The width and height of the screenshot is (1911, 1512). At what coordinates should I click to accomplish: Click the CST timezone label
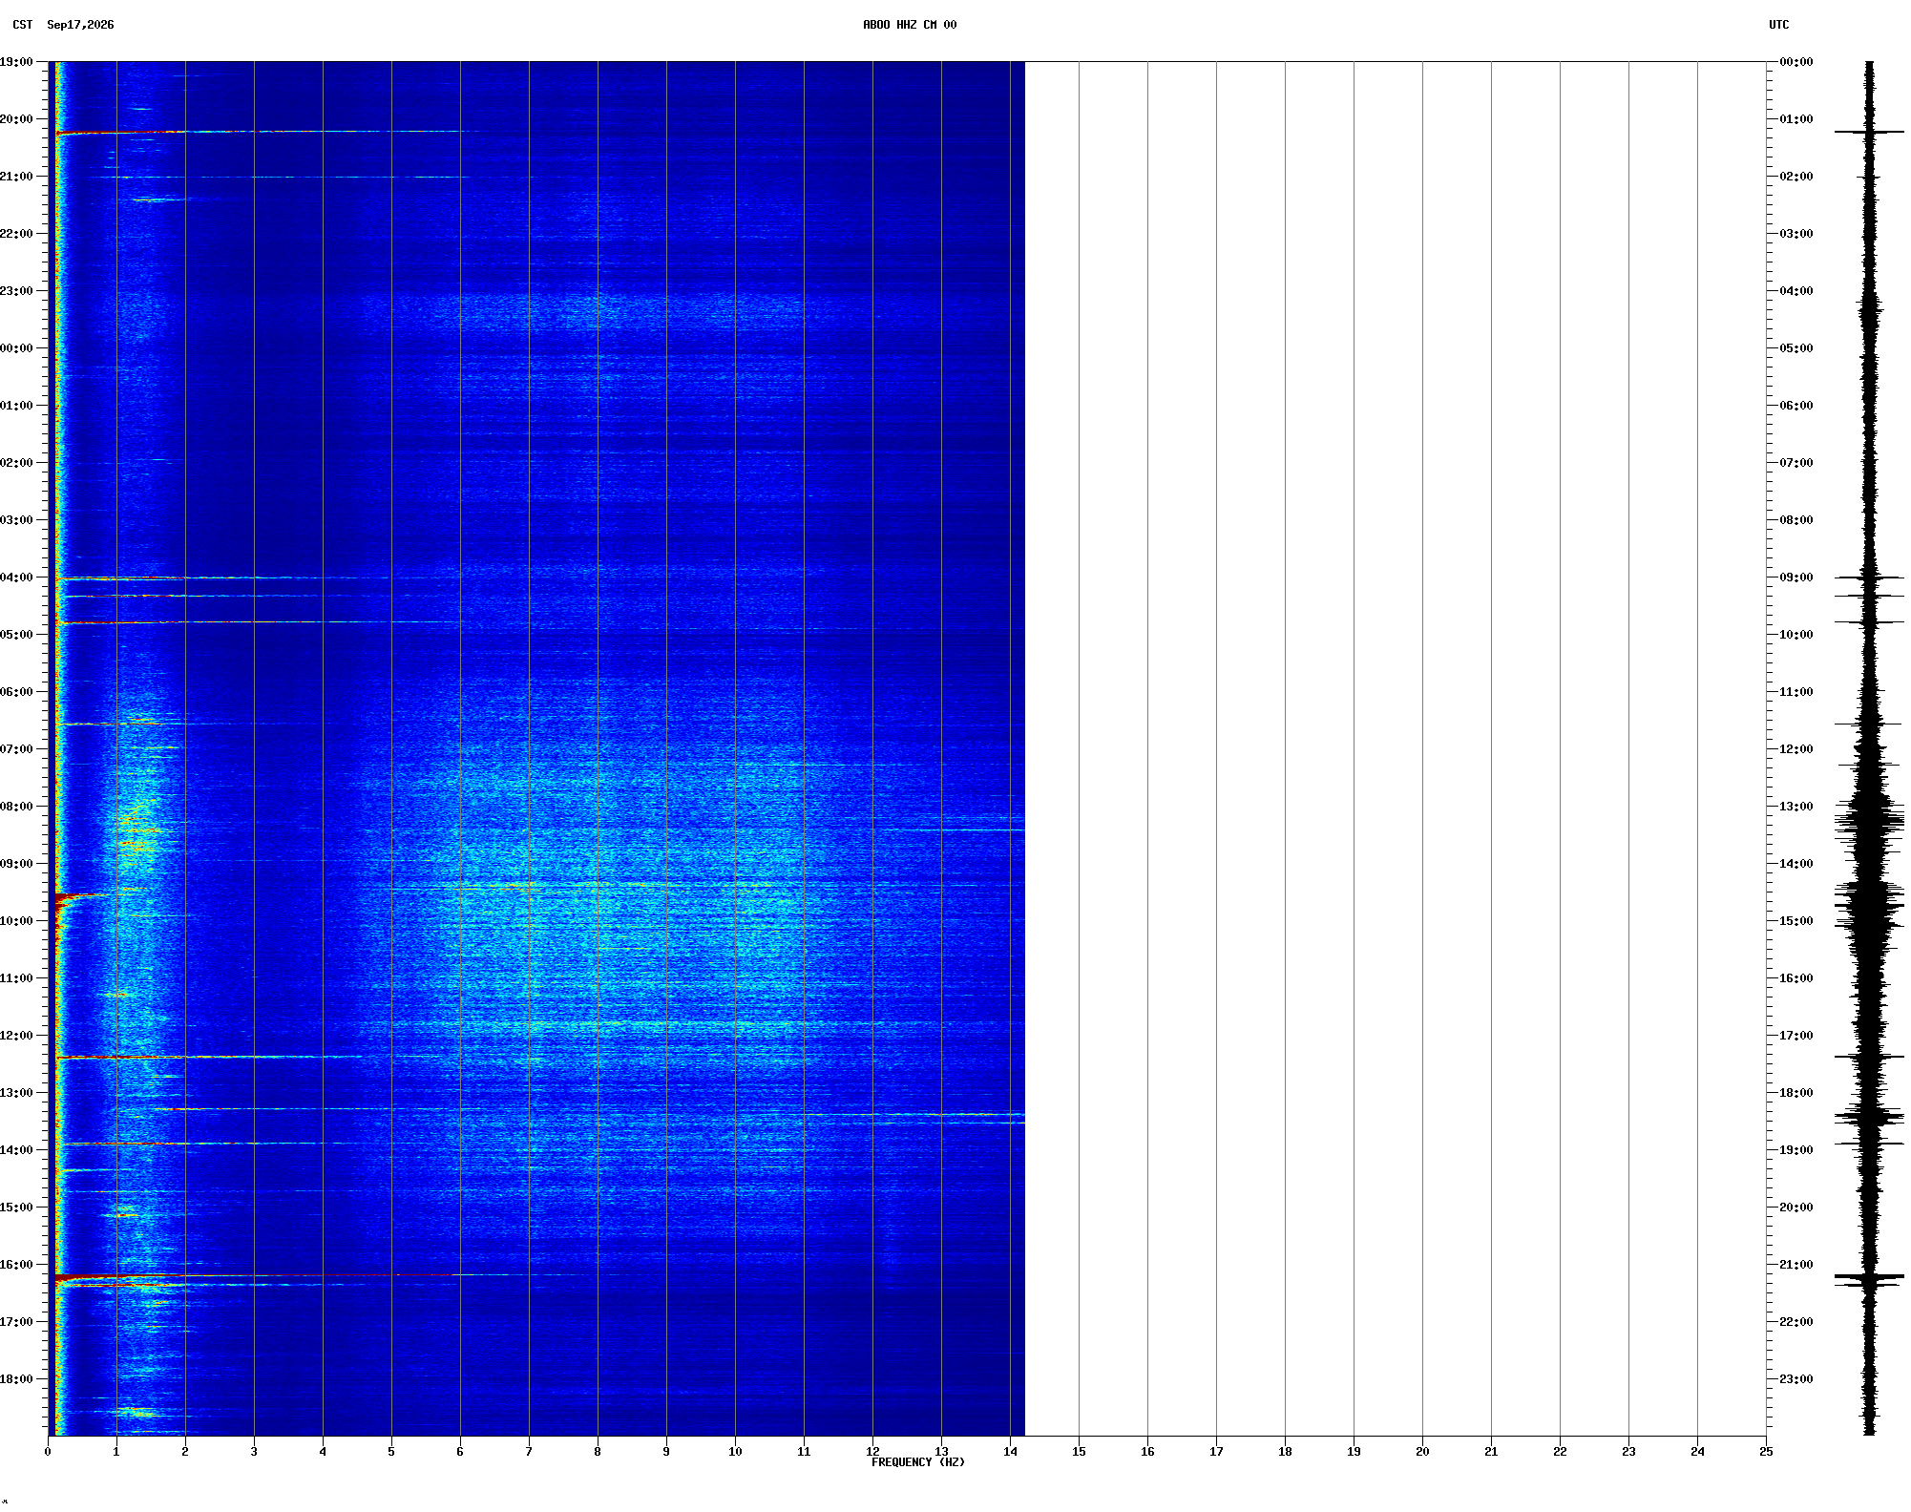[22, 25]
